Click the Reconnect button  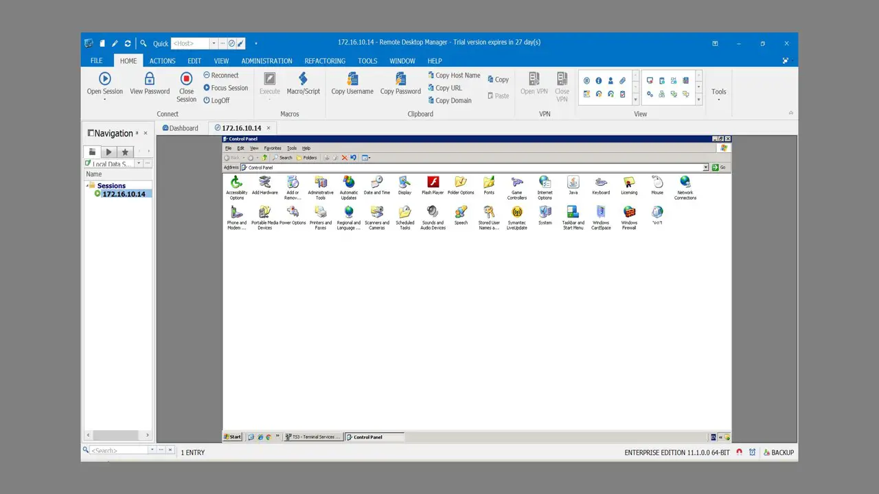click(x=221, y=75)
